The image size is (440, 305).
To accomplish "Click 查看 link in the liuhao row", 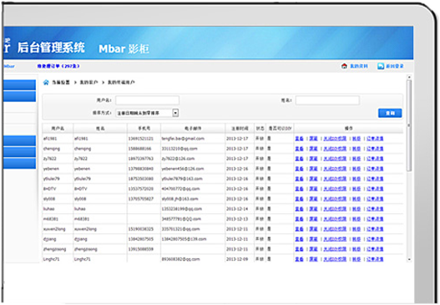I will point(299,209).
